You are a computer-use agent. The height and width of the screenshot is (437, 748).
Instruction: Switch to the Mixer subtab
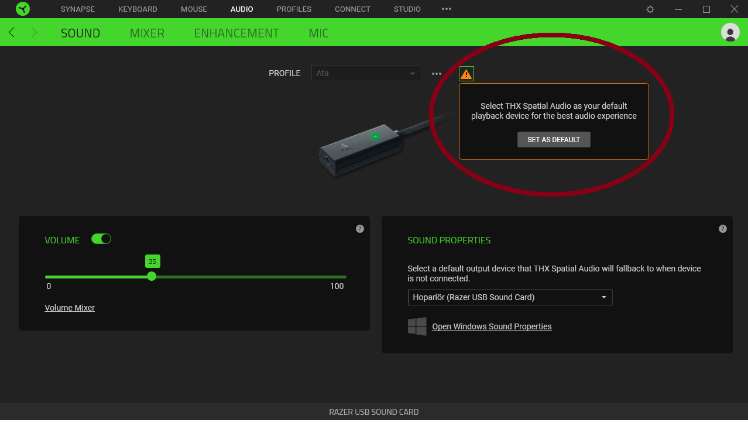pos(147,33)
